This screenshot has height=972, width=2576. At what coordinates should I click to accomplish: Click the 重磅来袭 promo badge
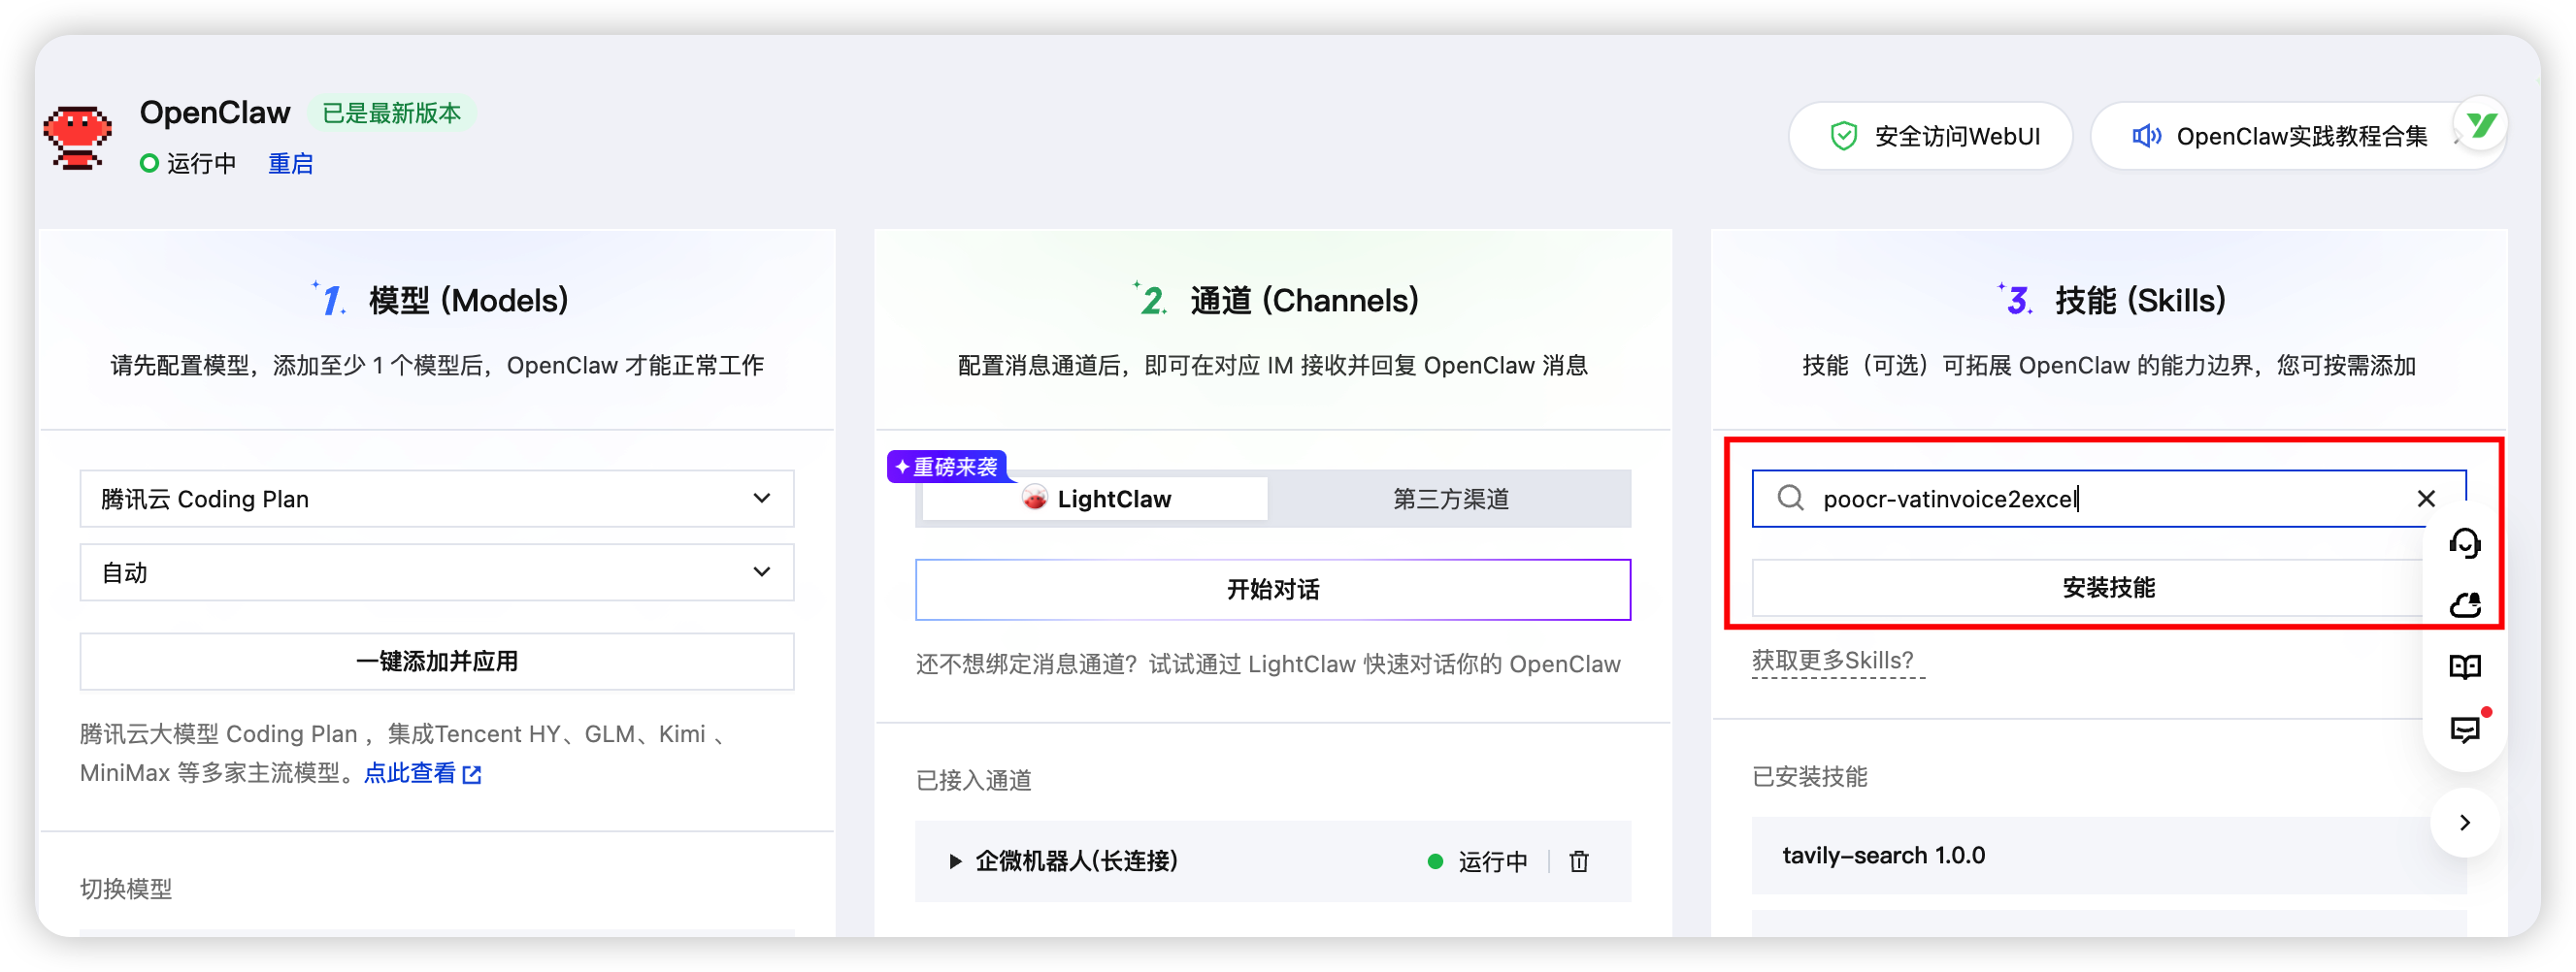[946, 467]
